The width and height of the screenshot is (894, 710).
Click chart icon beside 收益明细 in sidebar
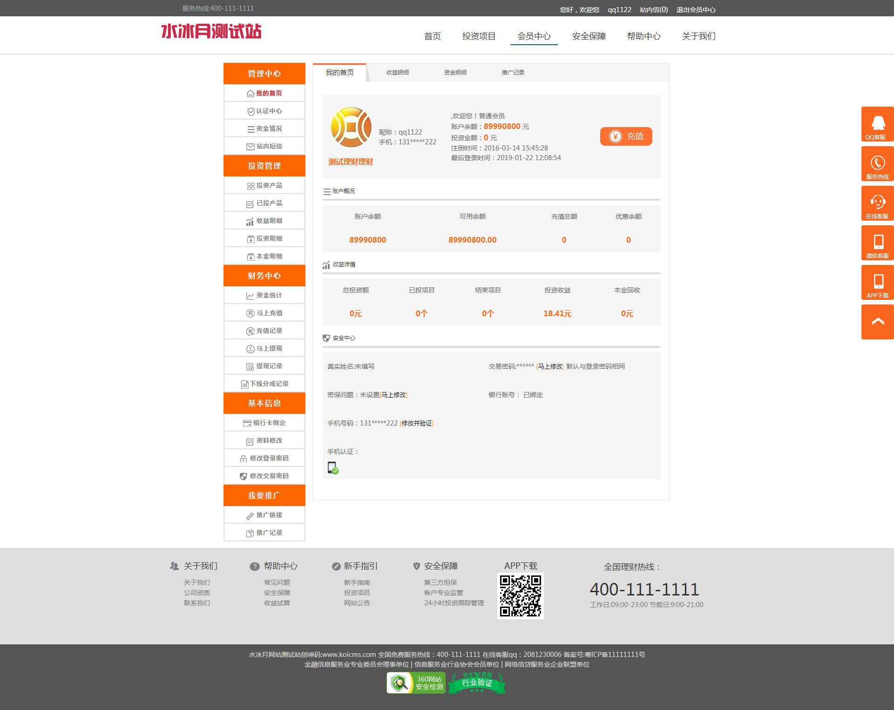click(250, 221)
